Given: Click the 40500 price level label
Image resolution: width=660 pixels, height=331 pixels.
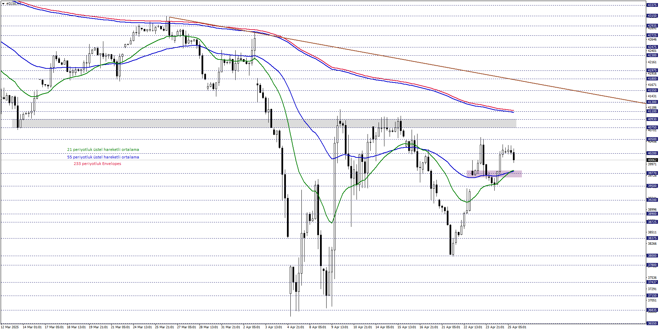Looking at the screenshot, I should click(x=652, y=139).
